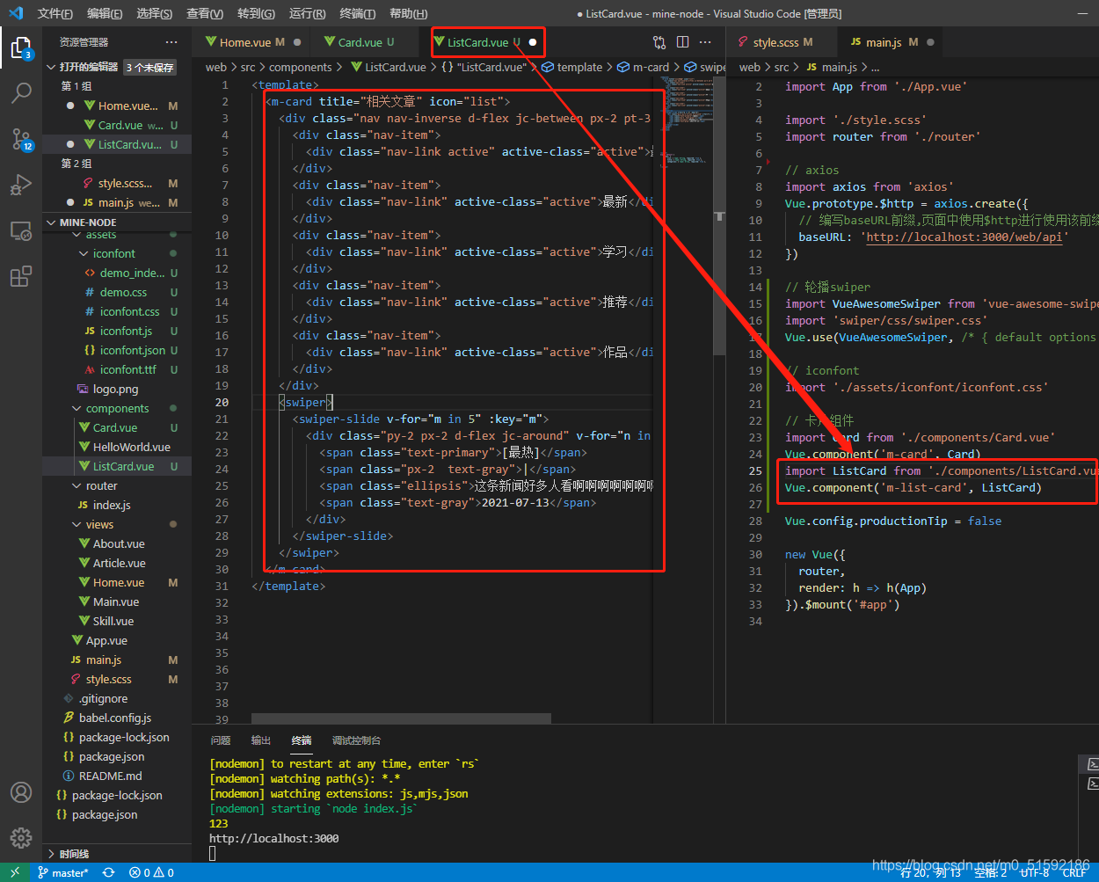Open logo.png in the file tree
1099x882 pixels.
pos(117,389)
